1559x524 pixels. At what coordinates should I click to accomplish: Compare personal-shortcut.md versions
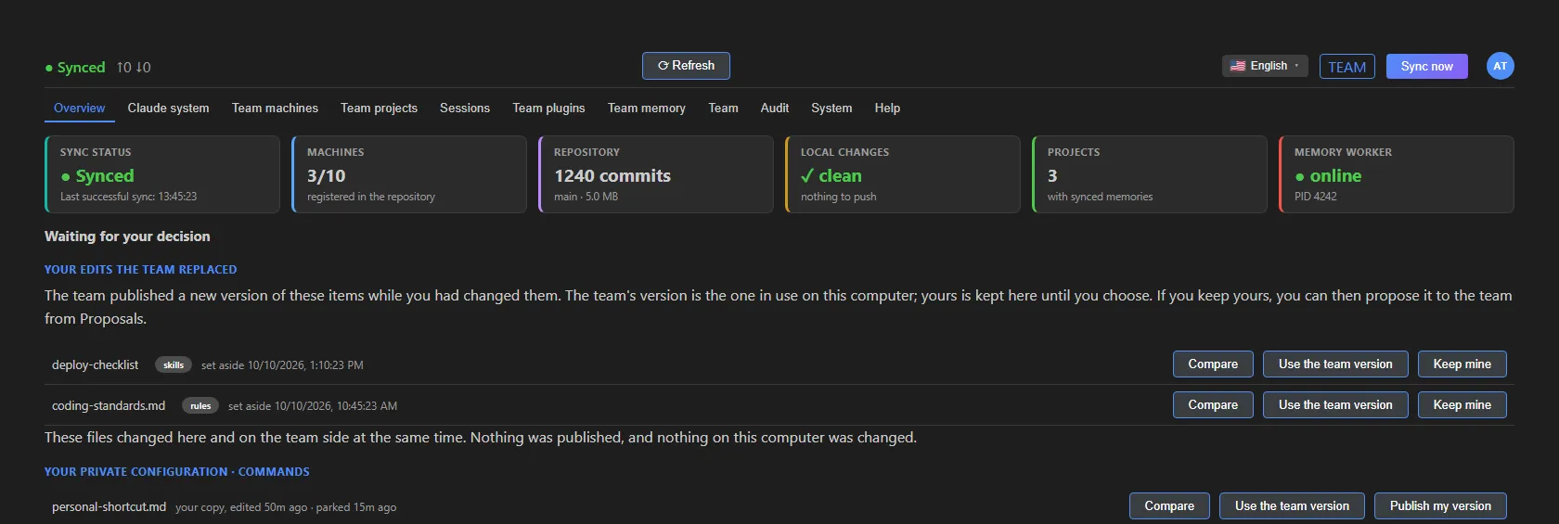[1169, 506]
